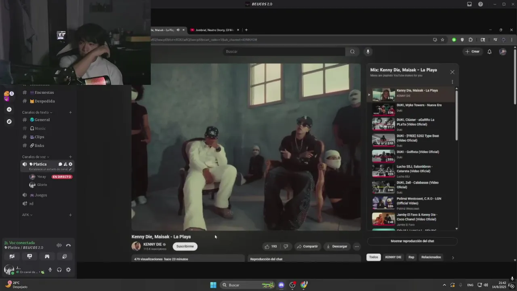Collapse the Canales de texto category
This screenshot has height=291, width=517.
37,112
